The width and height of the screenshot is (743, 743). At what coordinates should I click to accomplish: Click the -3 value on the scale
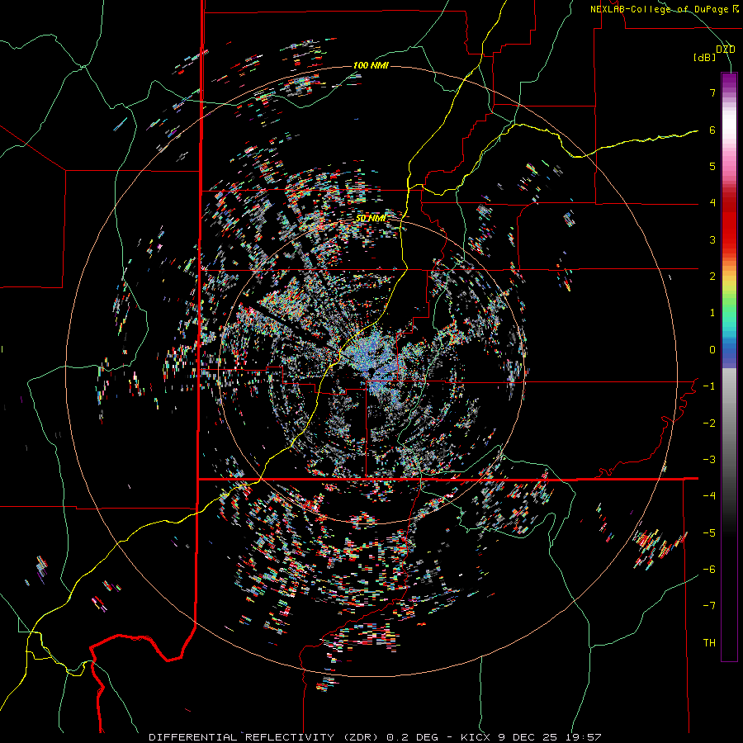point(709,460)
